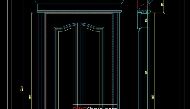Screen dimensions: 190x109
Task: Select the 2000 dimension text beside 2218
Action: pyautogui.click(x=30, y=97)
